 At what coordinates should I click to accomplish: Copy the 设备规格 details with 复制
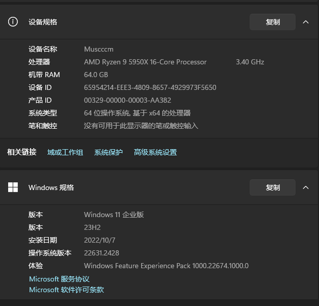click(273, 22)
